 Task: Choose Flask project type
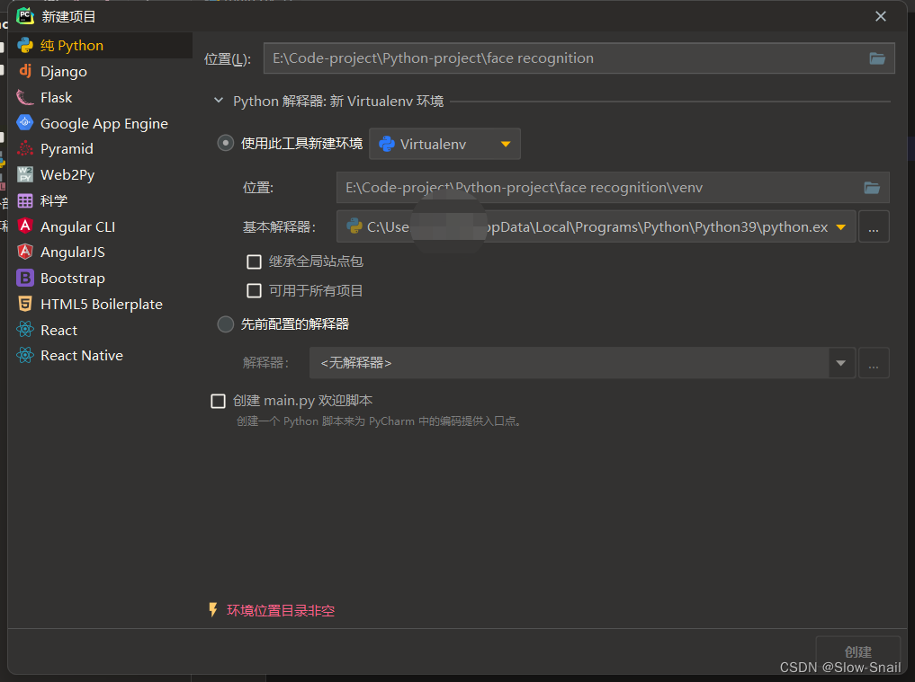[56, 97]
